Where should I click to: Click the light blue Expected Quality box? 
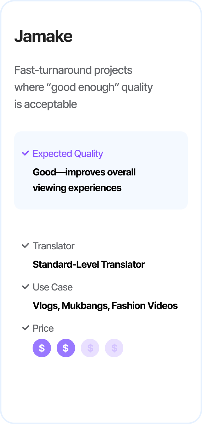tap(101, 170)
